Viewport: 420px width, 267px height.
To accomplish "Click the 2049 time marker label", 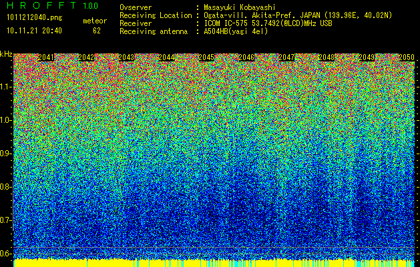I will click(x=367, y=57).
